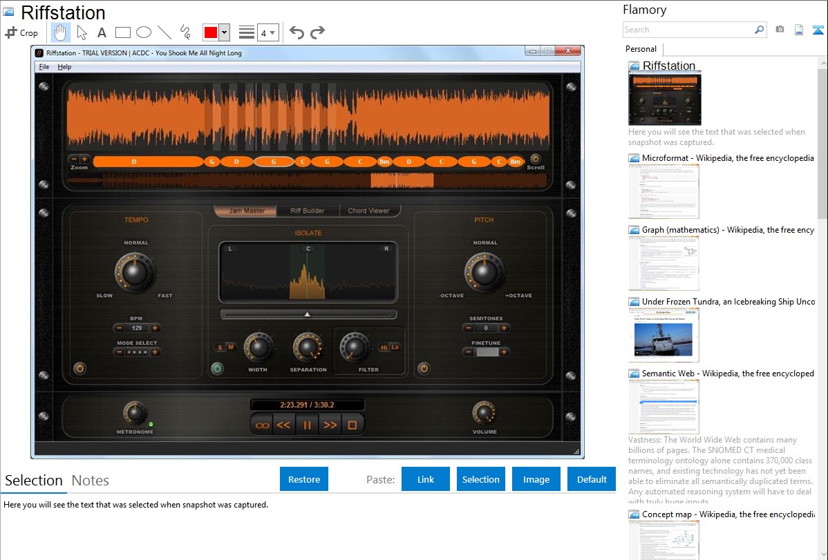Click the Finetune plus button
This screenshot has width=828, height=560.
tap(504, 352)
